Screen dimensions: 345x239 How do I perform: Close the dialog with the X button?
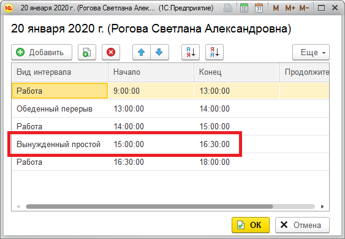tap(335, 8)
